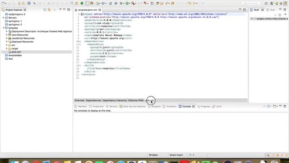Select springmvc-2 project
The height and width of the screenshot is (163, 289).
point(15,24)
